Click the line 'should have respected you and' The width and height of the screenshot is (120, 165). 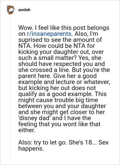coord(61,64)
